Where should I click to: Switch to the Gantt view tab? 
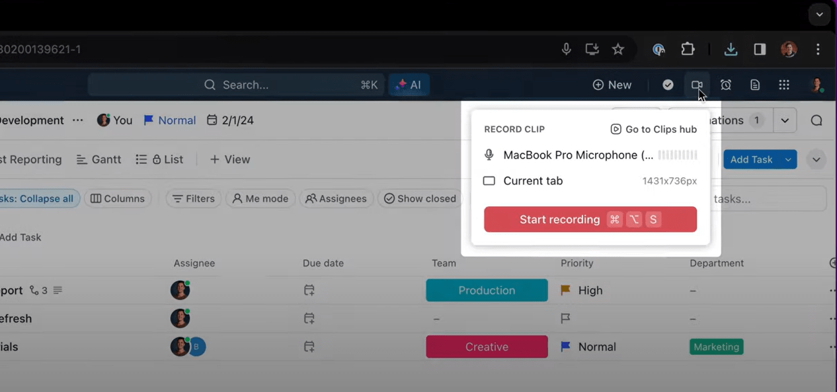(99, 159)
